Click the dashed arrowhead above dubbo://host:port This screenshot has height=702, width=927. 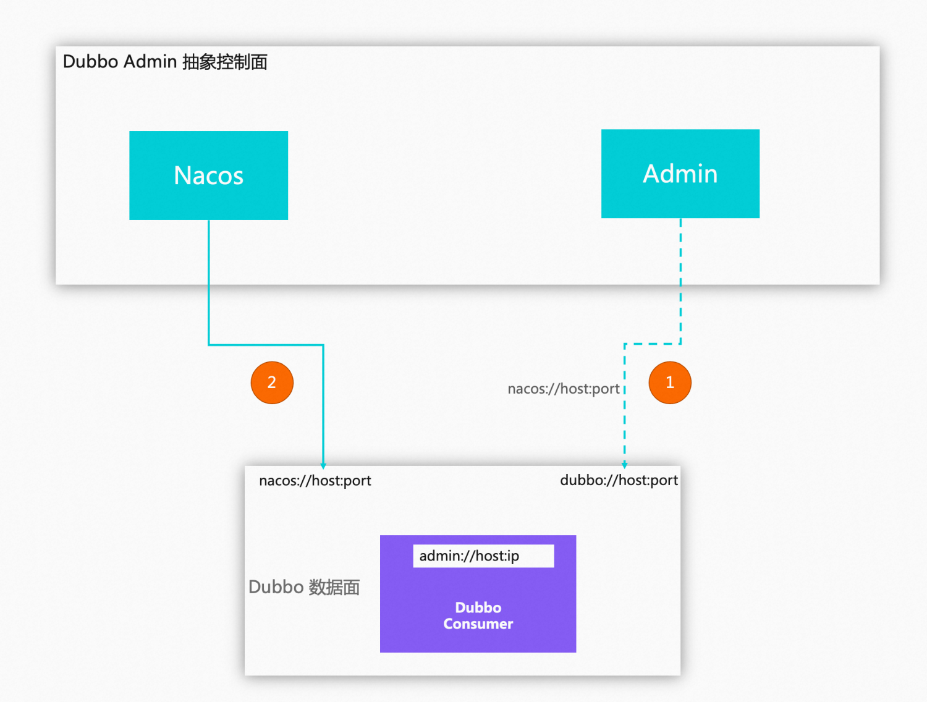(x=624, y=464)
